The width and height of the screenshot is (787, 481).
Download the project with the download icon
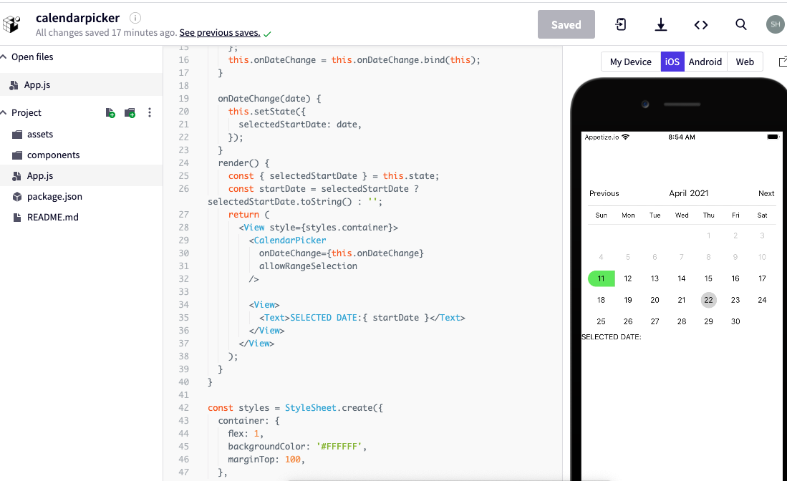661,25
